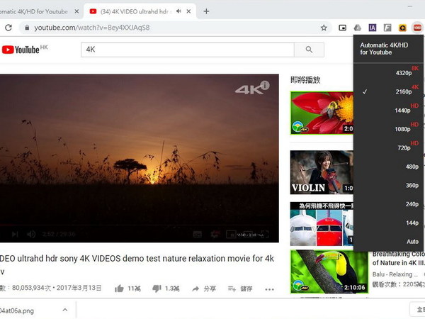
Task: Set quality to 360p
Action: coord(388,185)
